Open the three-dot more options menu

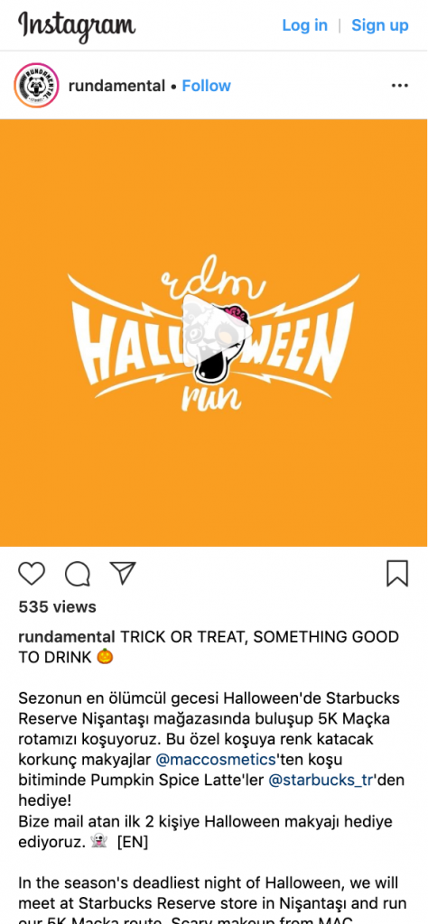click(400, 86)
